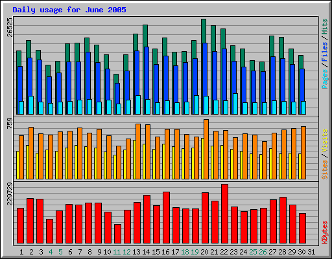Click the red KBytes bar for day 1
The image size is (332, 259).
coord(20,225)
